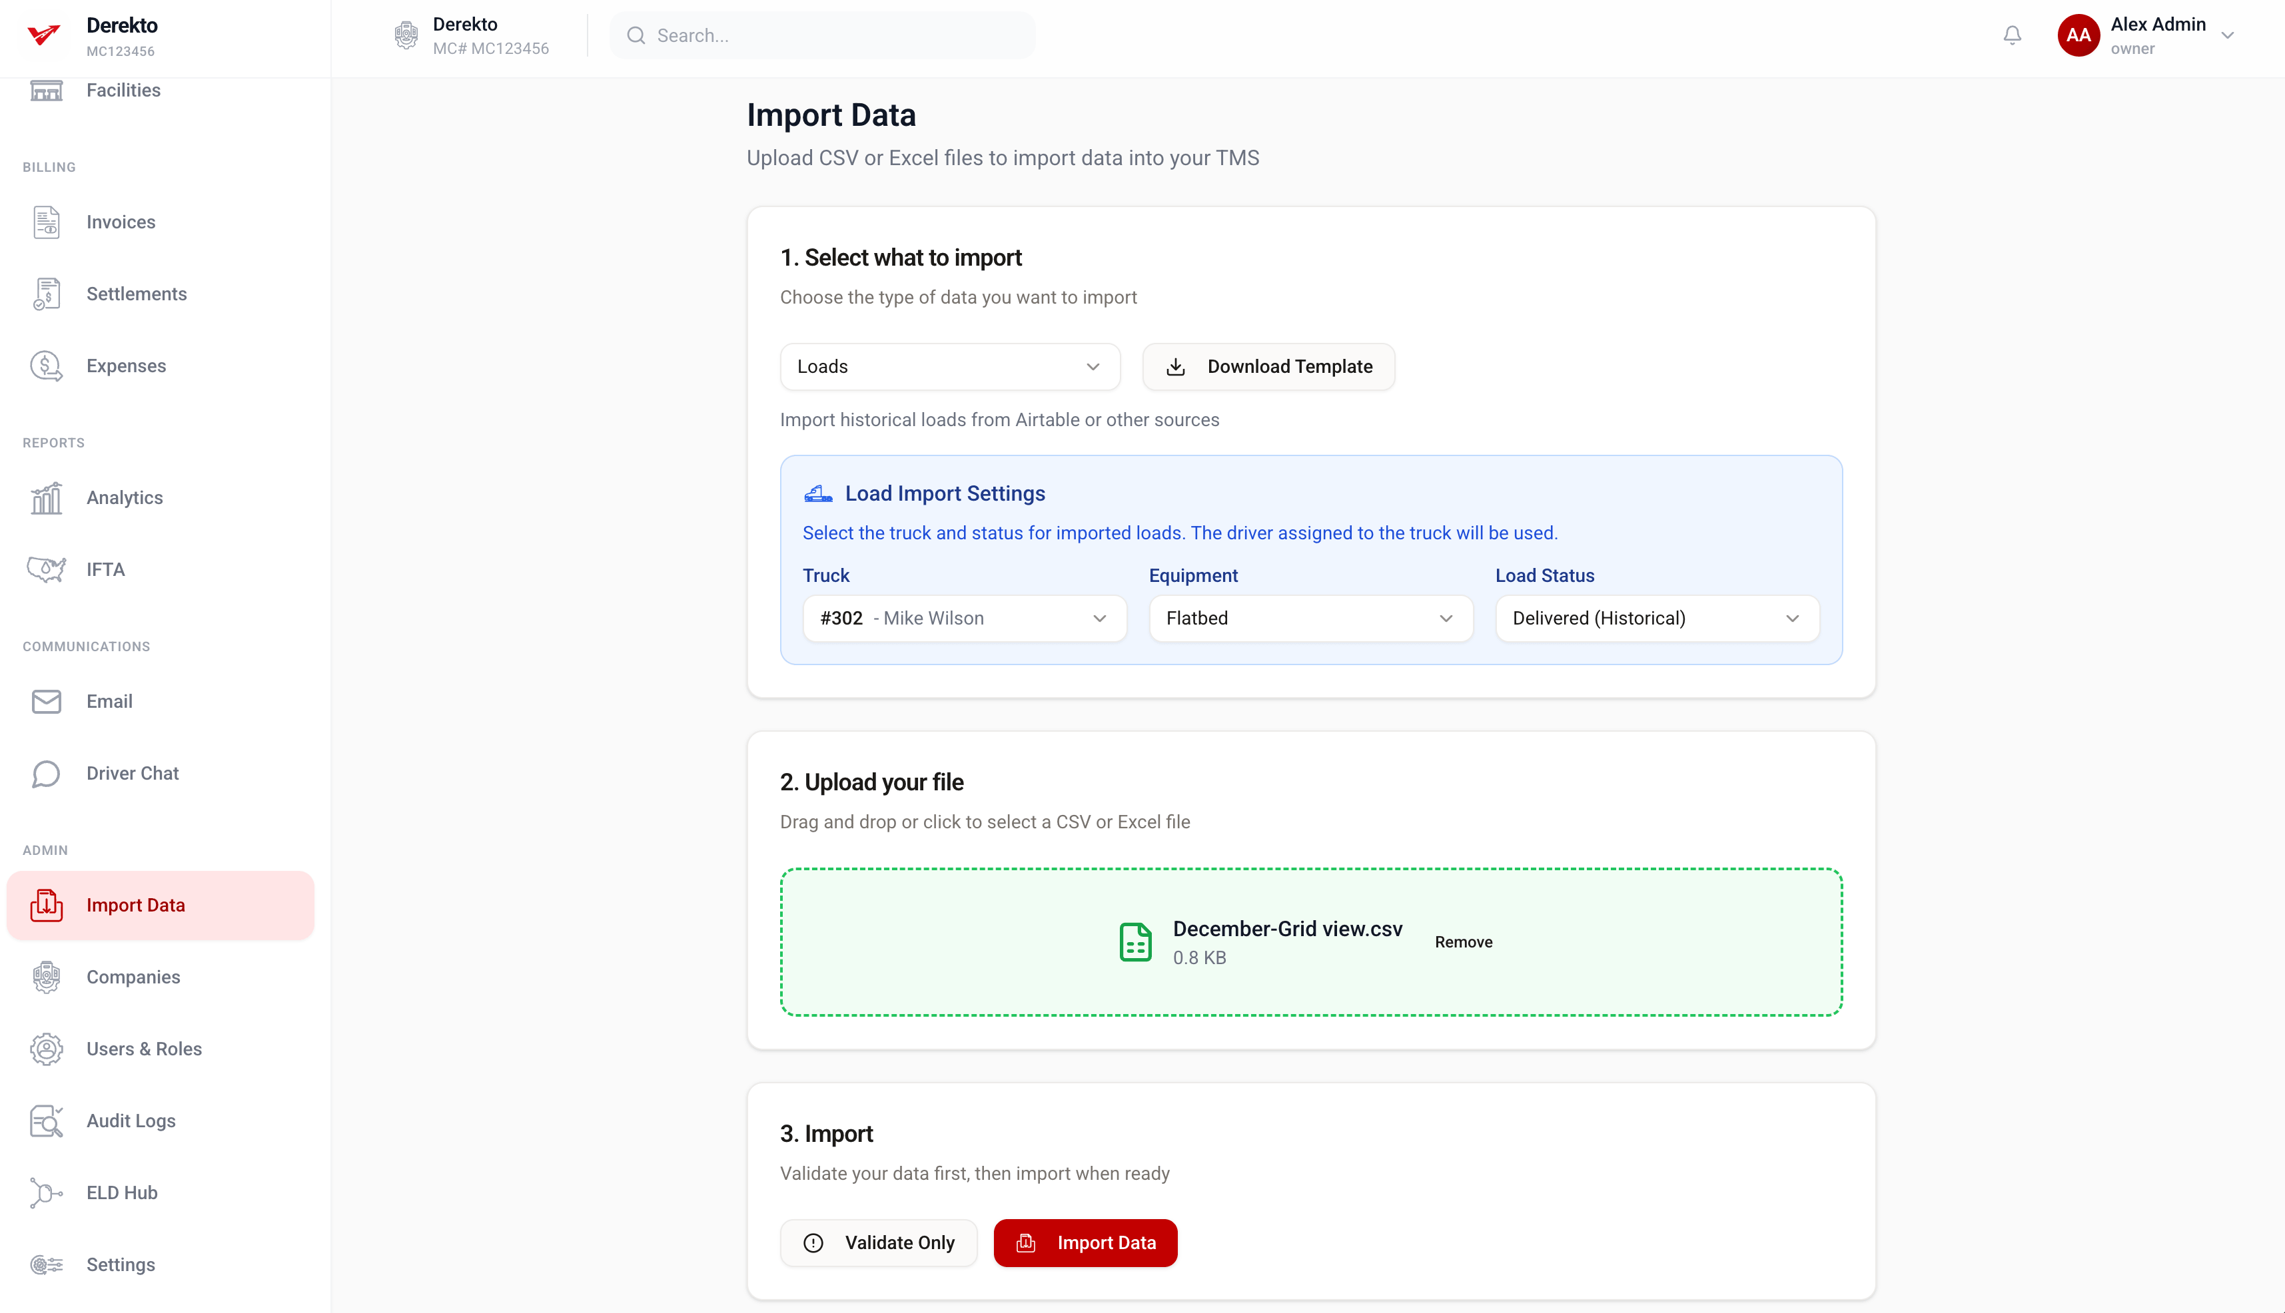Open Companies admin page
The width and height of the screenshot is (2285, 1313).
click(133, 977)
